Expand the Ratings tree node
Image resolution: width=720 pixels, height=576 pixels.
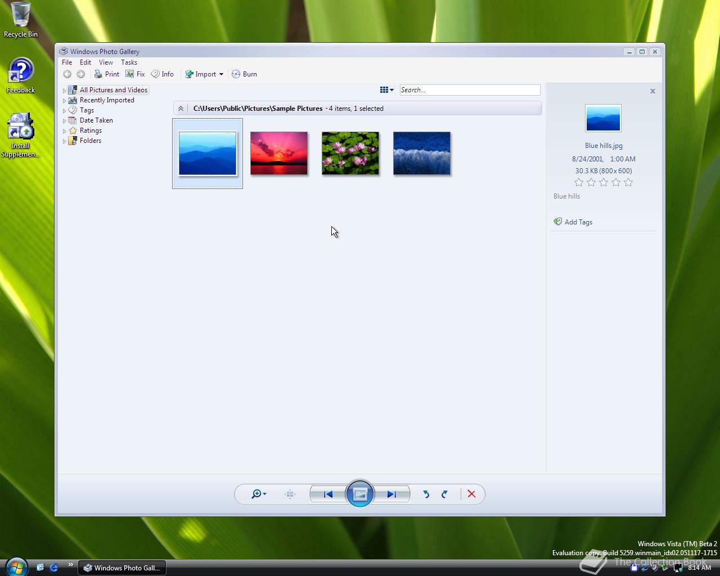tap(64, 131)
